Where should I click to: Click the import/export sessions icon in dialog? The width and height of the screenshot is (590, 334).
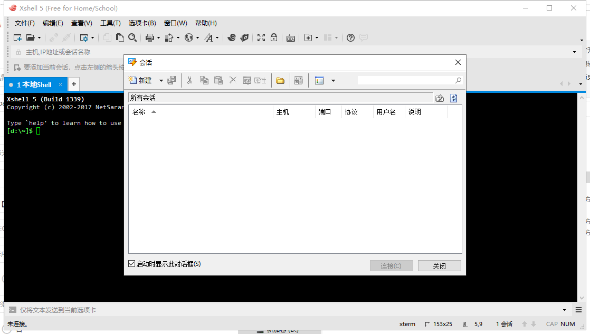298,81
